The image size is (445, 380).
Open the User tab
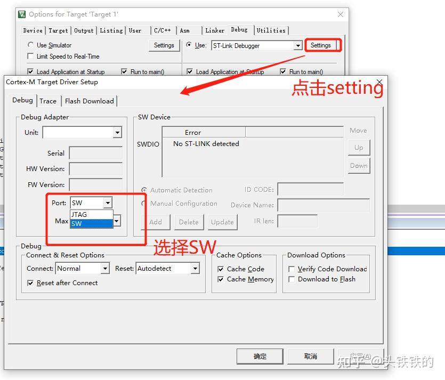point(135,30)
